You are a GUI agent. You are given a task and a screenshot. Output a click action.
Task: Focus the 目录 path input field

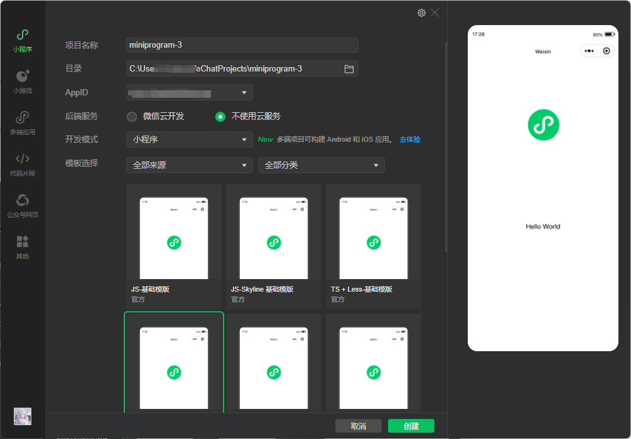pos(242,69)
